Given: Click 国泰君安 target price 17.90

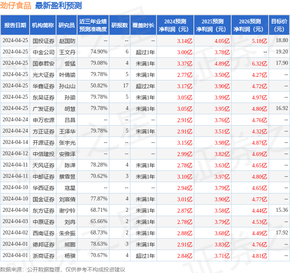Looking at the screenshot, I should click(x=282, y=63).
